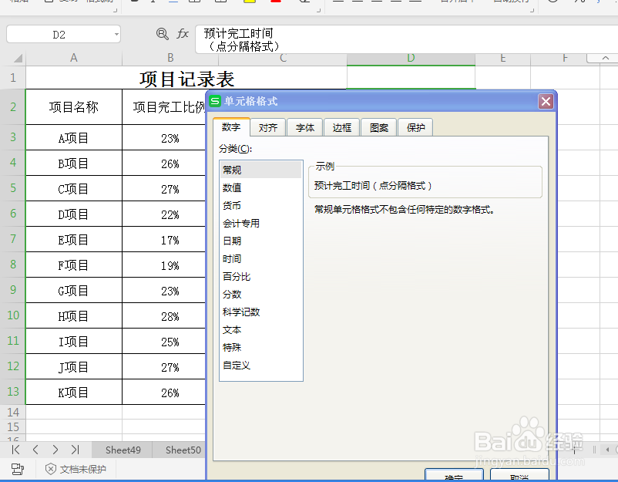
Task: Click the workbook switch icon at bottom left
Action: (17, 469)
